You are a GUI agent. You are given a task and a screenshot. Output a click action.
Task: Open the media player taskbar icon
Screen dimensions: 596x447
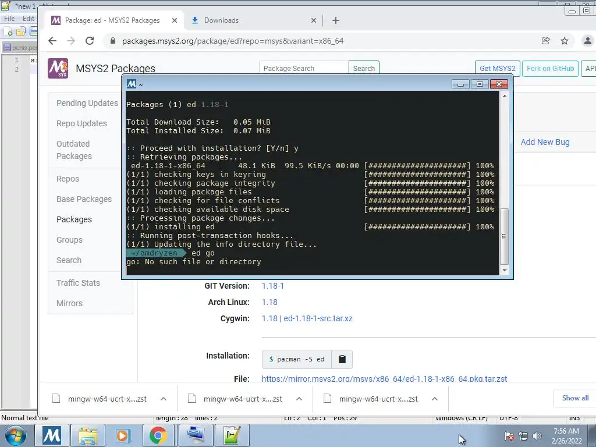[122, 435]
